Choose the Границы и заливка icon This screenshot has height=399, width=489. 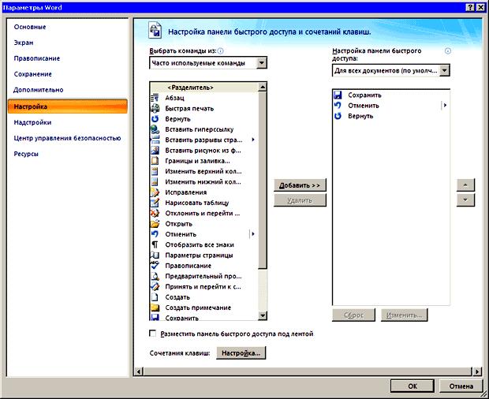click(155, 161)
